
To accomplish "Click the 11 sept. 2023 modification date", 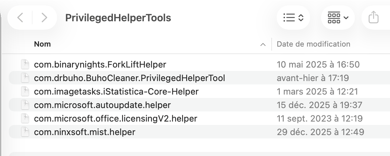I will pyautogui.click(x=319, y=119).
